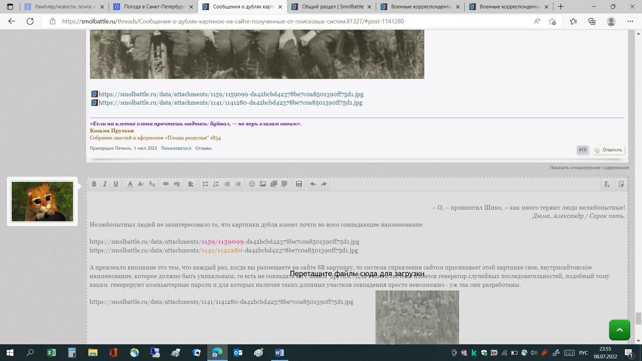Open 1159099 attachment image link
642x361 pixels.
231,94
